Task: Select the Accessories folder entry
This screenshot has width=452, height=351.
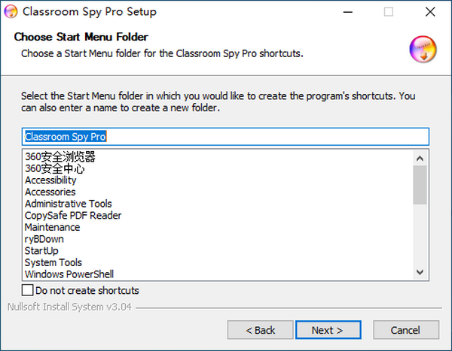Action: pos(50,192)
